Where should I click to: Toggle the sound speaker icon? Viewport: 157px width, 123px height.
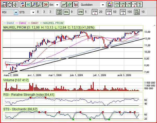click(x=16, y=5)
